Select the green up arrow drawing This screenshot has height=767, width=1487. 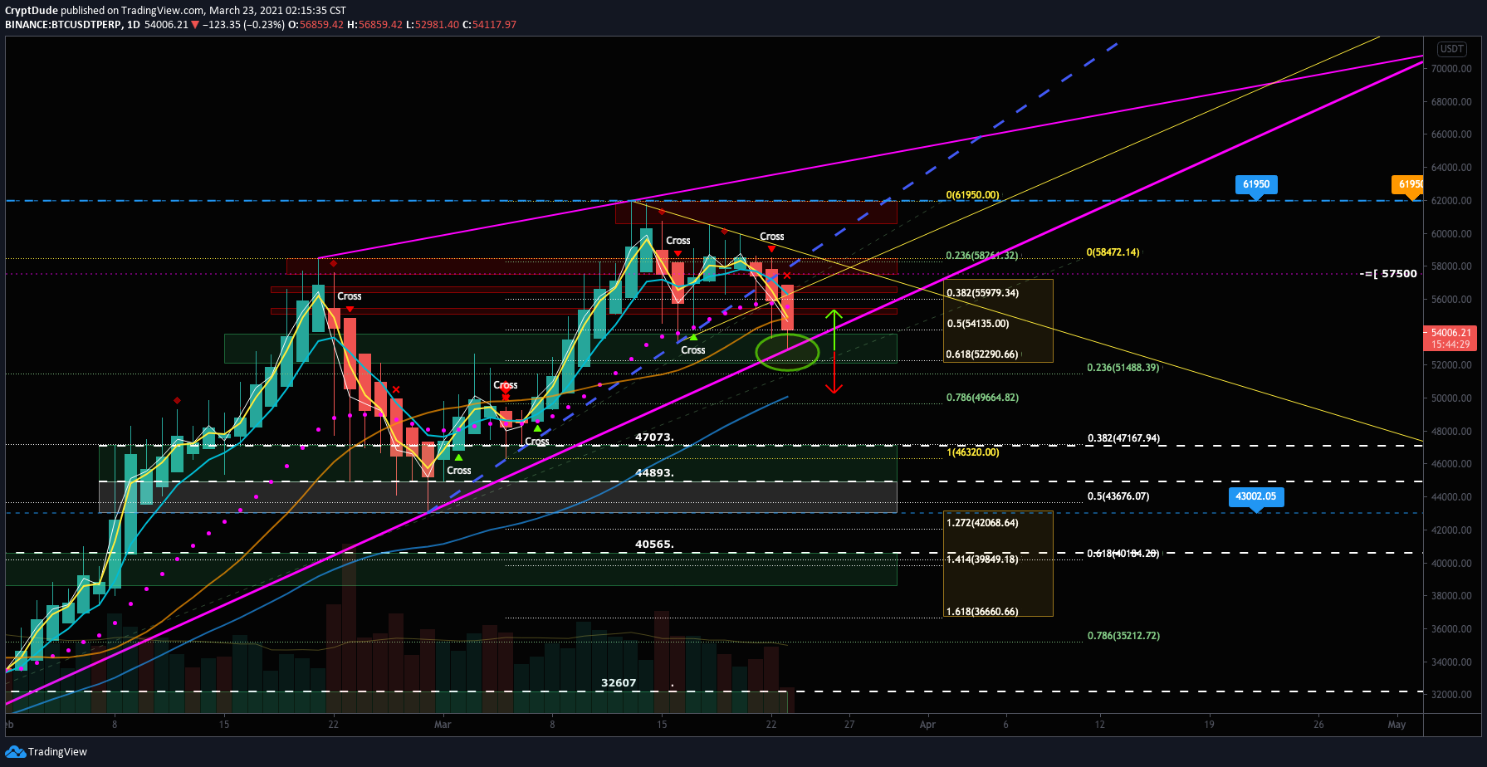pyautogui.click(x=834, y=330)
